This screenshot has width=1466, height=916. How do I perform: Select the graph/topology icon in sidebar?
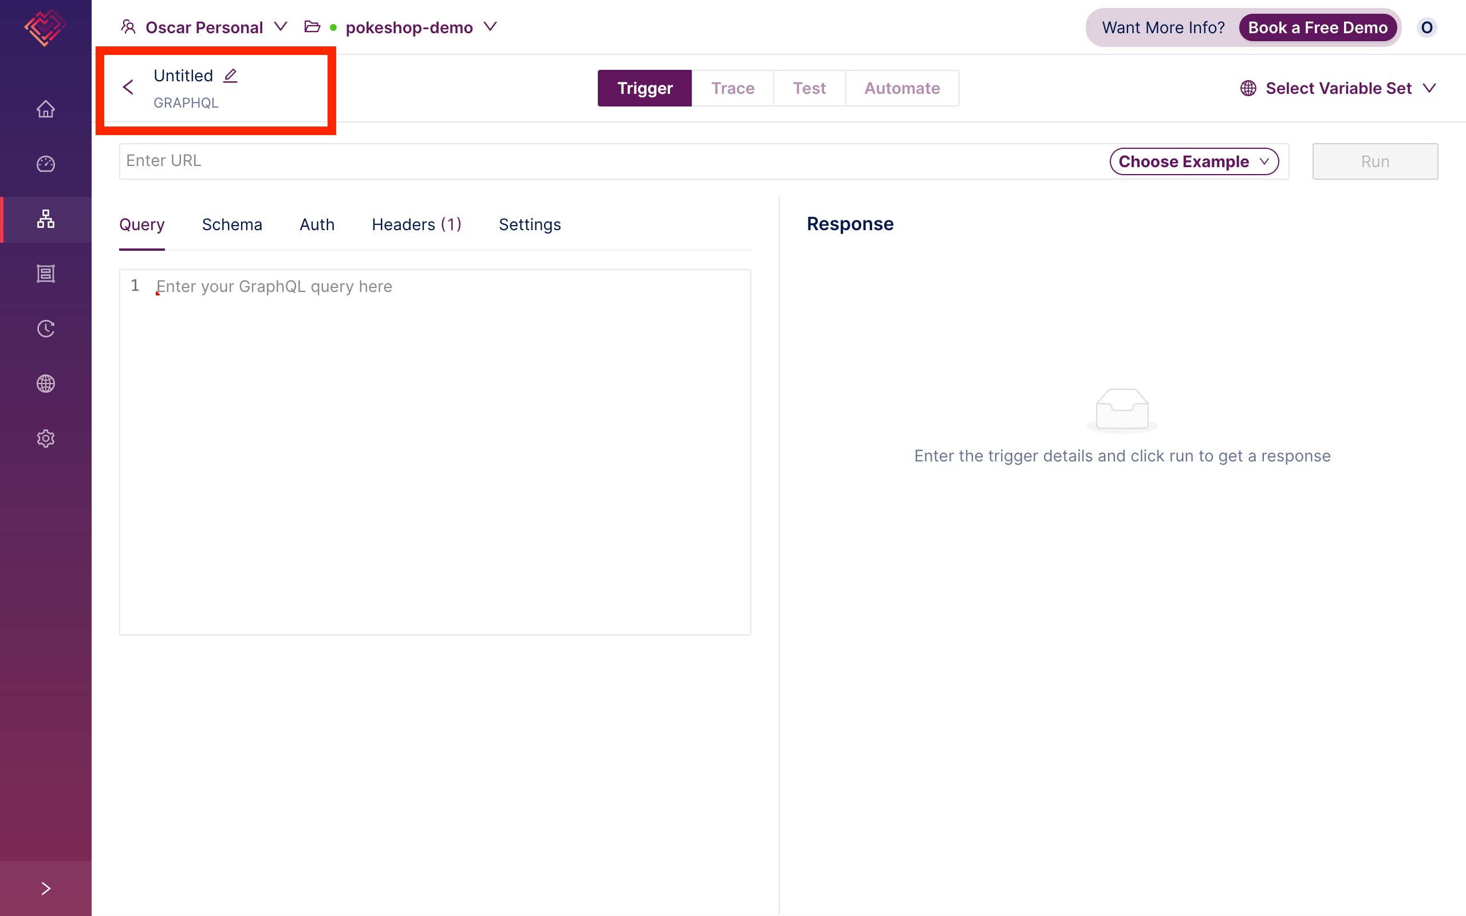[45, 219]
